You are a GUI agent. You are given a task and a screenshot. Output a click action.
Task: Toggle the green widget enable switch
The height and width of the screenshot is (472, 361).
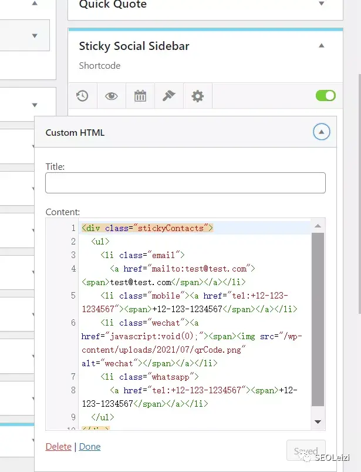click(326, 96)
